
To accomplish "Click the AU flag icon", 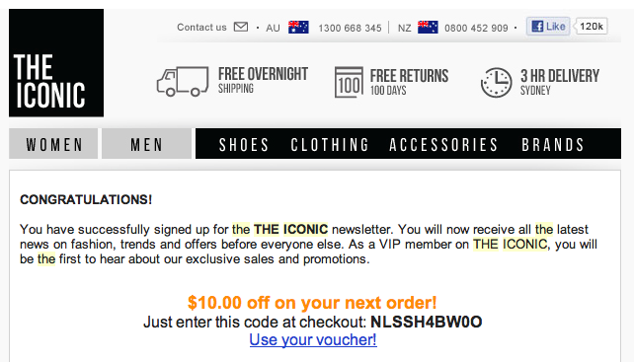I will click(298, 27).
